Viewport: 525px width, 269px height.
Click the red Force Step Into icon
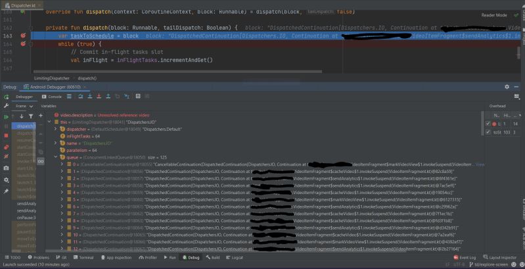[99, 97]
